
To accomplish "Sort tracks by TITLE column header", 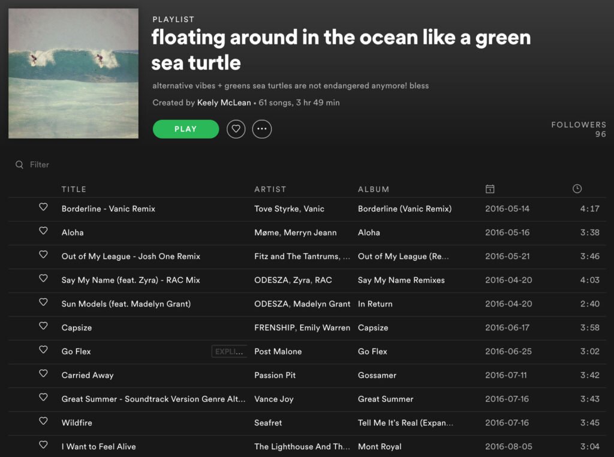I will click(x=74, y=190).
